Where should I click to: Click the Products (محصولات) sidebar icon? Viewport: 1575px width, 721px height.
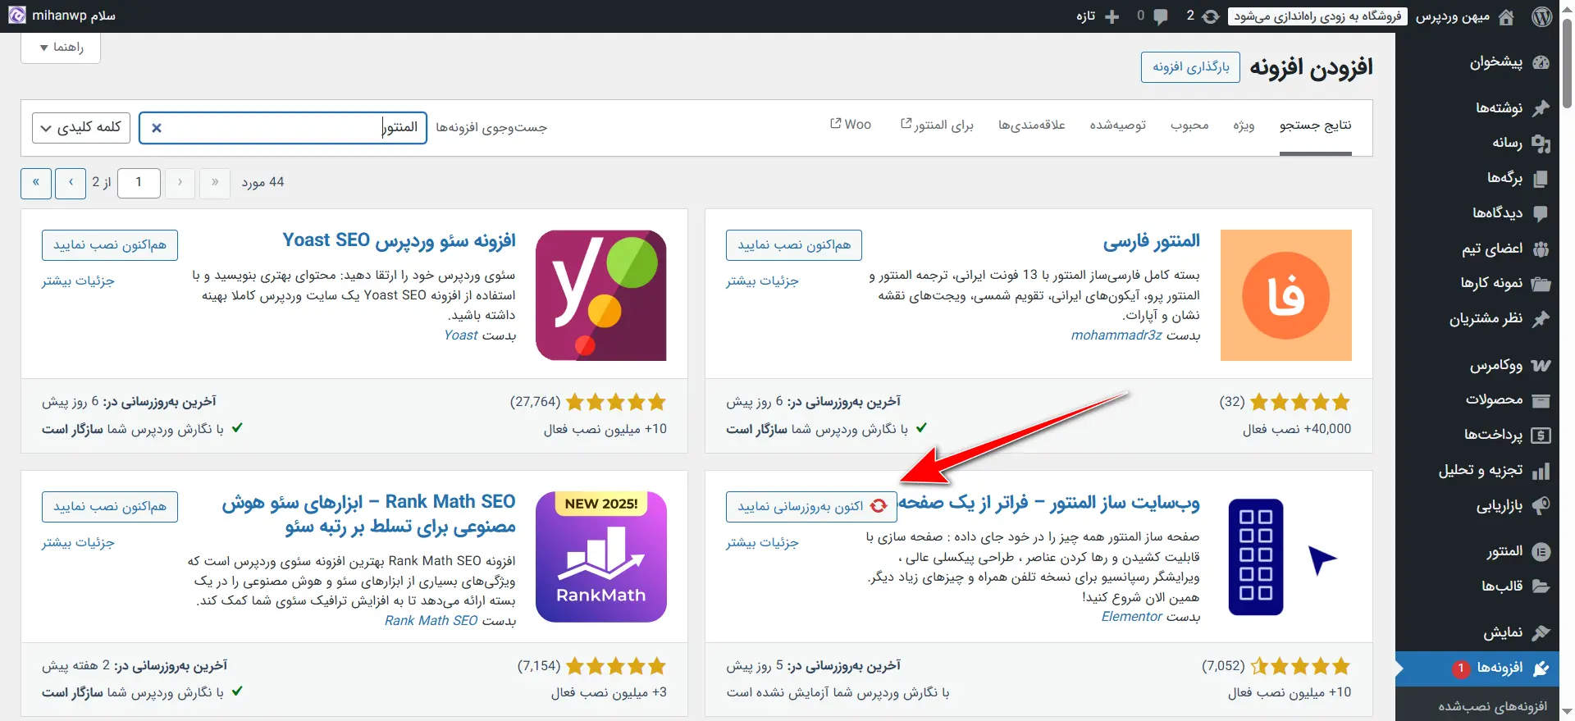[x=1541, y=400]
